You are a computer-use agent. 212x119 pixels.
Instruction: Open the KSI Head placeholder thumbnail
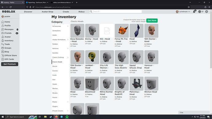click(x=107, y=31)
